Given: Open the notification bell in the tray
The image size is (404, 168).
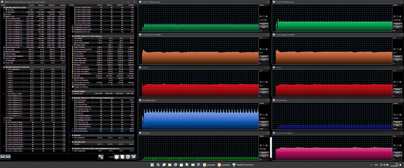Looking at the screenshot, I should [x=400, y=165].
